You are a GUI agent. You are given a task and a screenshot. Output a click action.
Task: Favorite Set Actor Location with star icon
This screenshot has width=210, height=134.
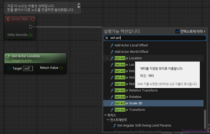click(107, 58)
